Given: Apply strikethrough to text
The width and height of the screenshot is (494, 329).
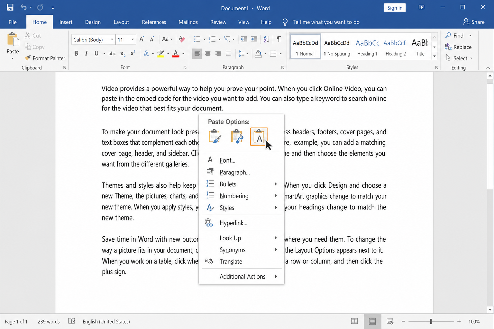Looking at the screenshot, I should click(x=112, y=54).
